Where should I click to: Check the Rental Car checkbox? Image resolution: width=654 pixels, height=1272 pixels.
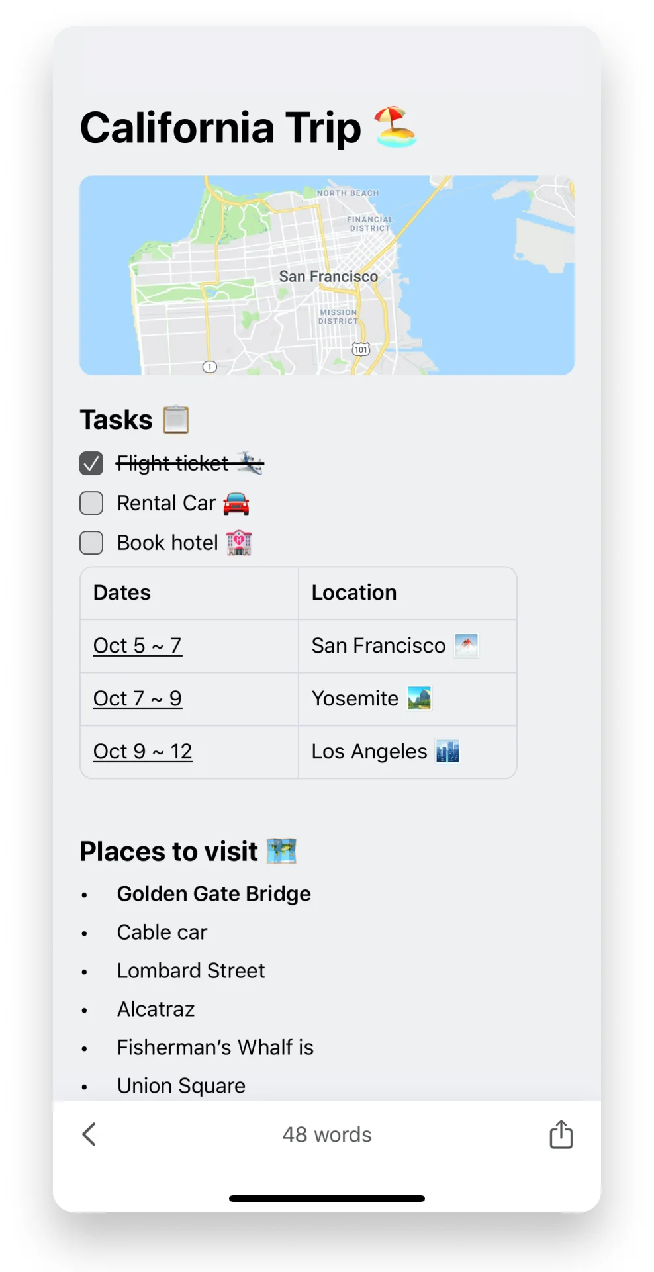91,503
